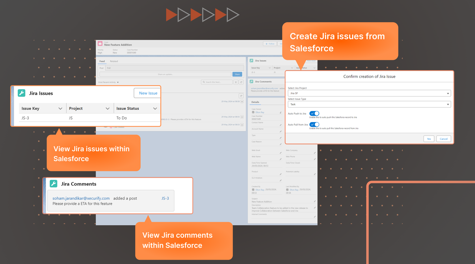Click the edit pencil for Potential Liability
This screenshot has width=475, height=264.
315,174
